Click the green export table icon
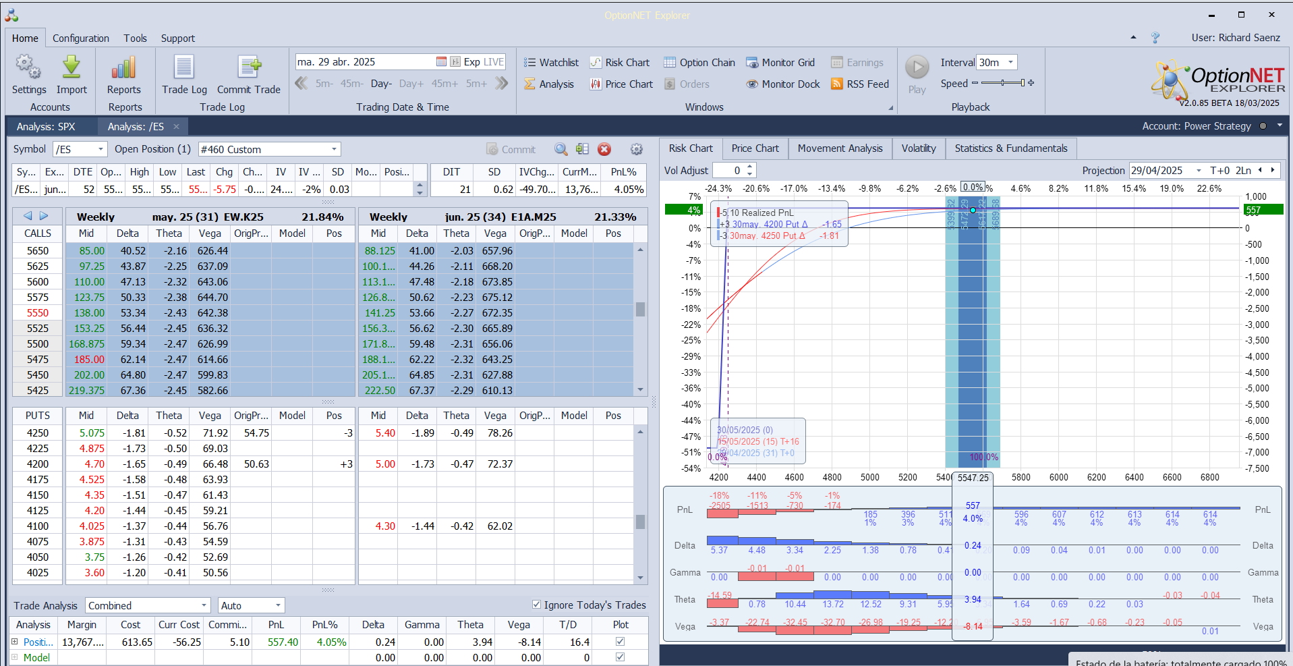Screen dimensions: 1293x666 coord(582,149)
